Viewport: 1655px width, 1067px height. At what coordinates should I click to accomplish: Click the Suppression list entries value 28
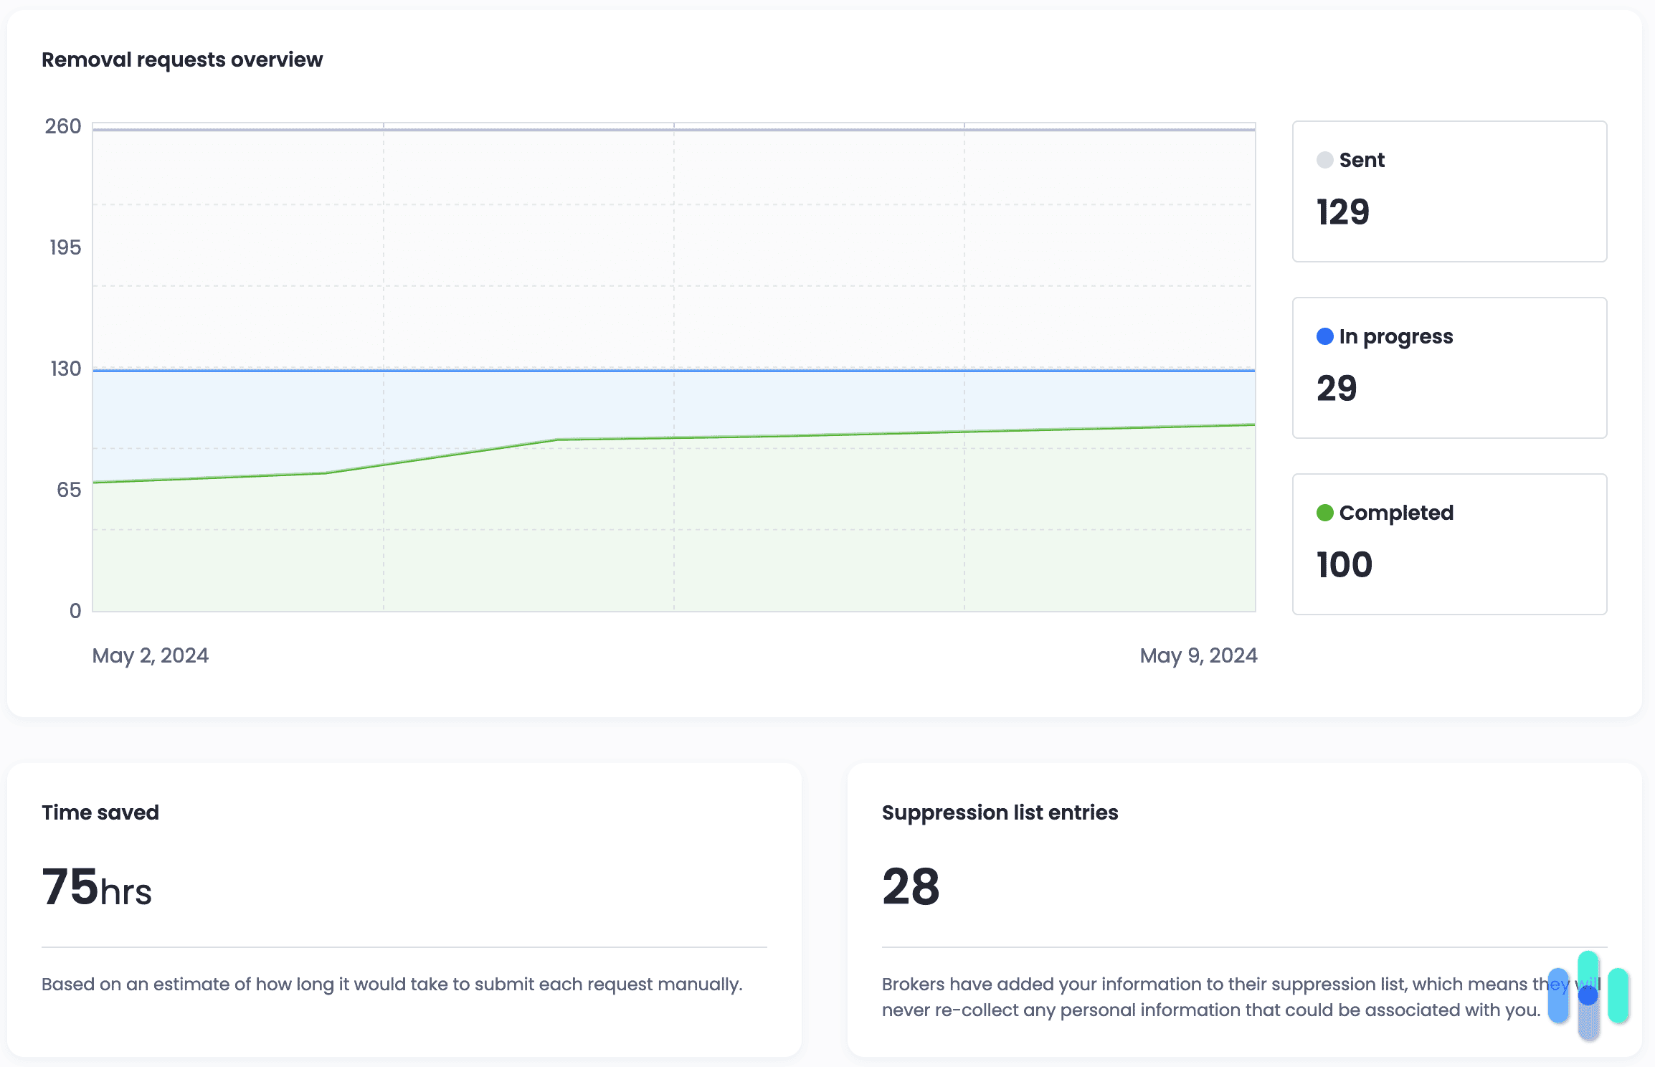[x=911, y=888]
